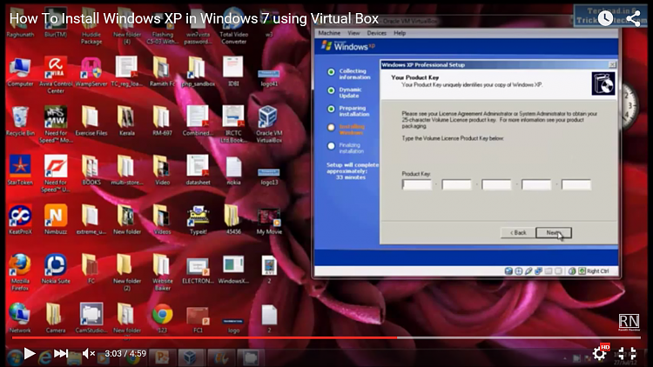
Task: Click the fourth Product Key field
Action: (536, 184)
